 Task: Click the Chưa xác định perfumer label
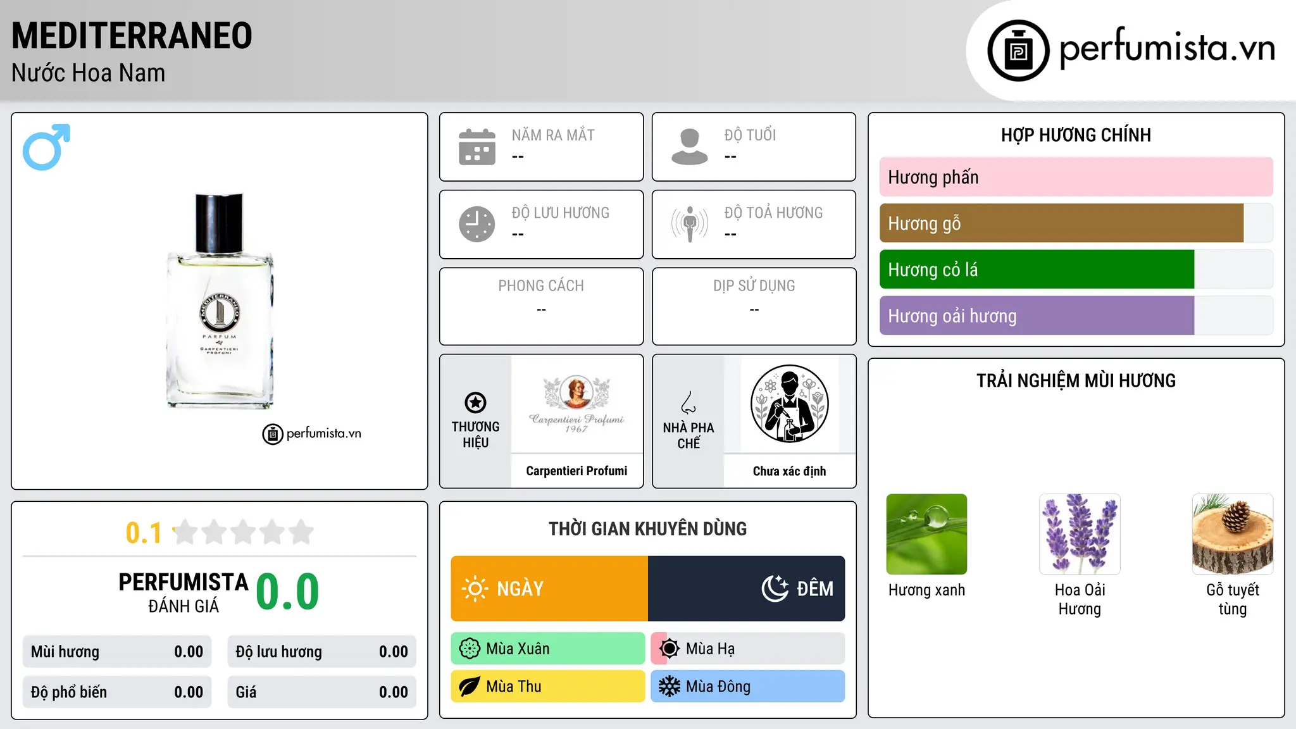(x=790, y=471)
